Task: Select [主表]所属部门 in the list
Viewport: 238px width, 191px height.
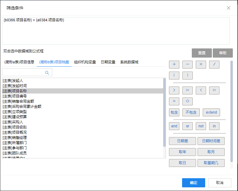Action: tap(83, 143)
